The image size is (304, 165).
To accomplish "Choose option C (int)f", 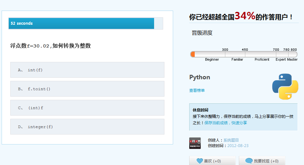I will click(x=87, y=108).
